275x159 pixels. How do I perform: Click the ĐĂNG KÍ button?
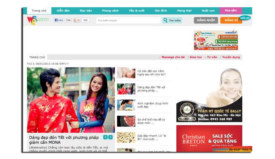[231, 20]
